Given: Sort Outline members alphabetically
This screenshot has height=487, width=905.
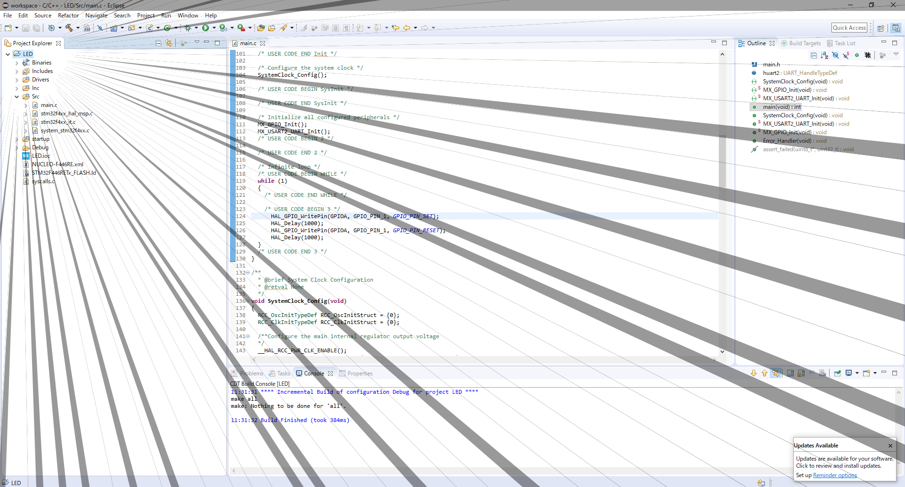Looking at the screenshot, I should (824, 55).
